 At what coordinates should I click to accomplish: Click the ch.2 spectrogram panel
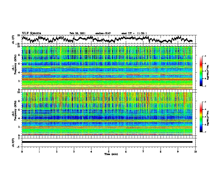pos(107,114)
